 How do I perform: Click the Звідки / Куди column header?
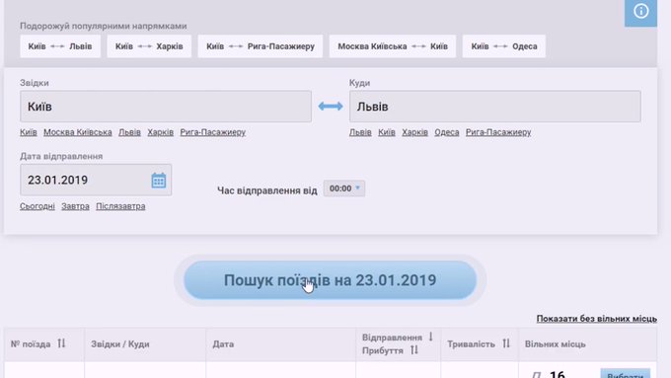(119, 344)
